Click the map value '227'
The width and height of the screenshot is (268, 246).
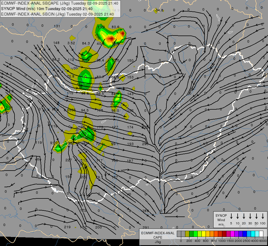tap(68, 160)
